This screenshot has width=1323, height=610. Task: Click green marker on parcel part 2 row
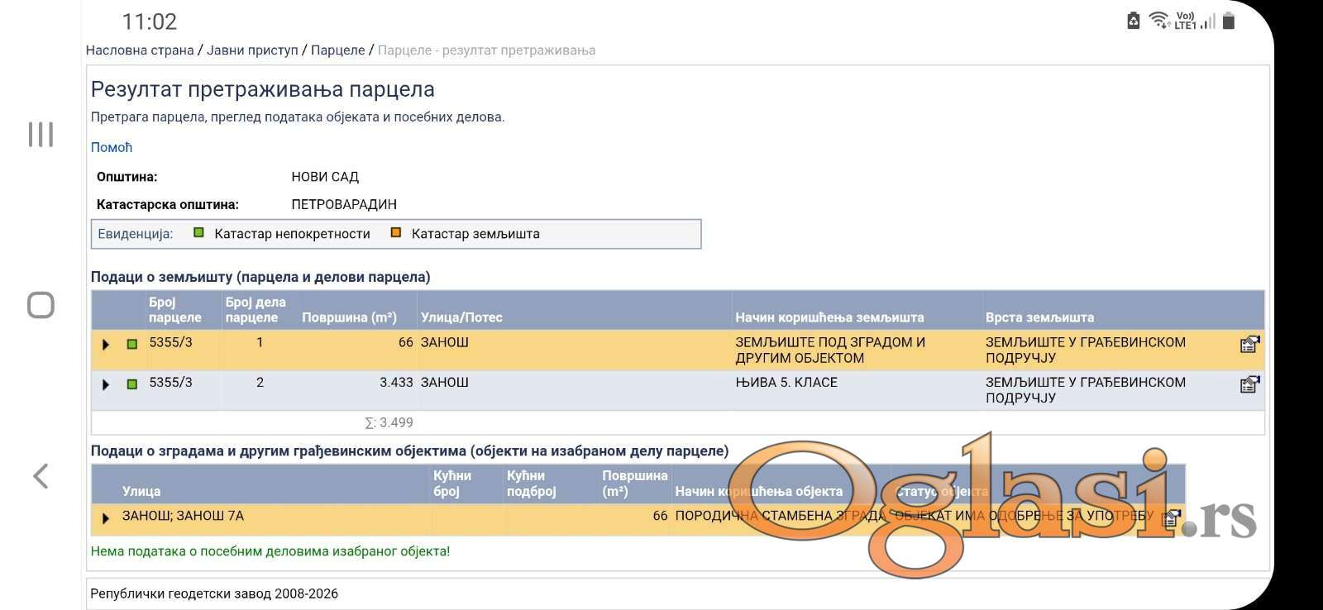click(132, 384)
